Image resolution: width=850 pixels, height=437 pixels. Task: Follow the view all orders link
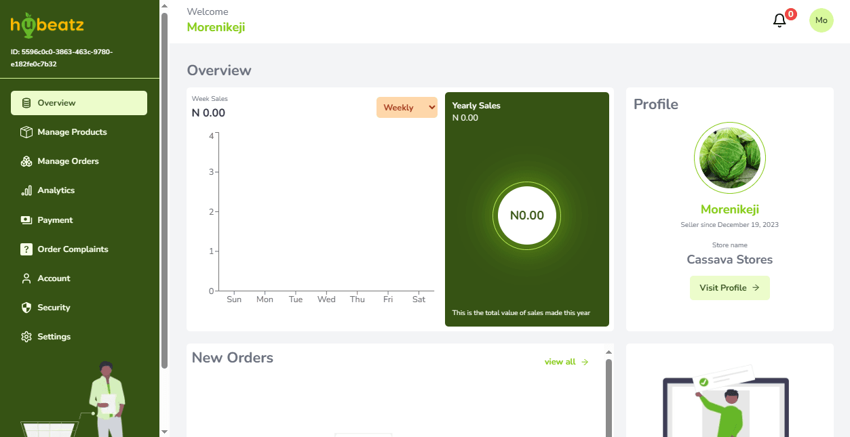coord(566,362)
